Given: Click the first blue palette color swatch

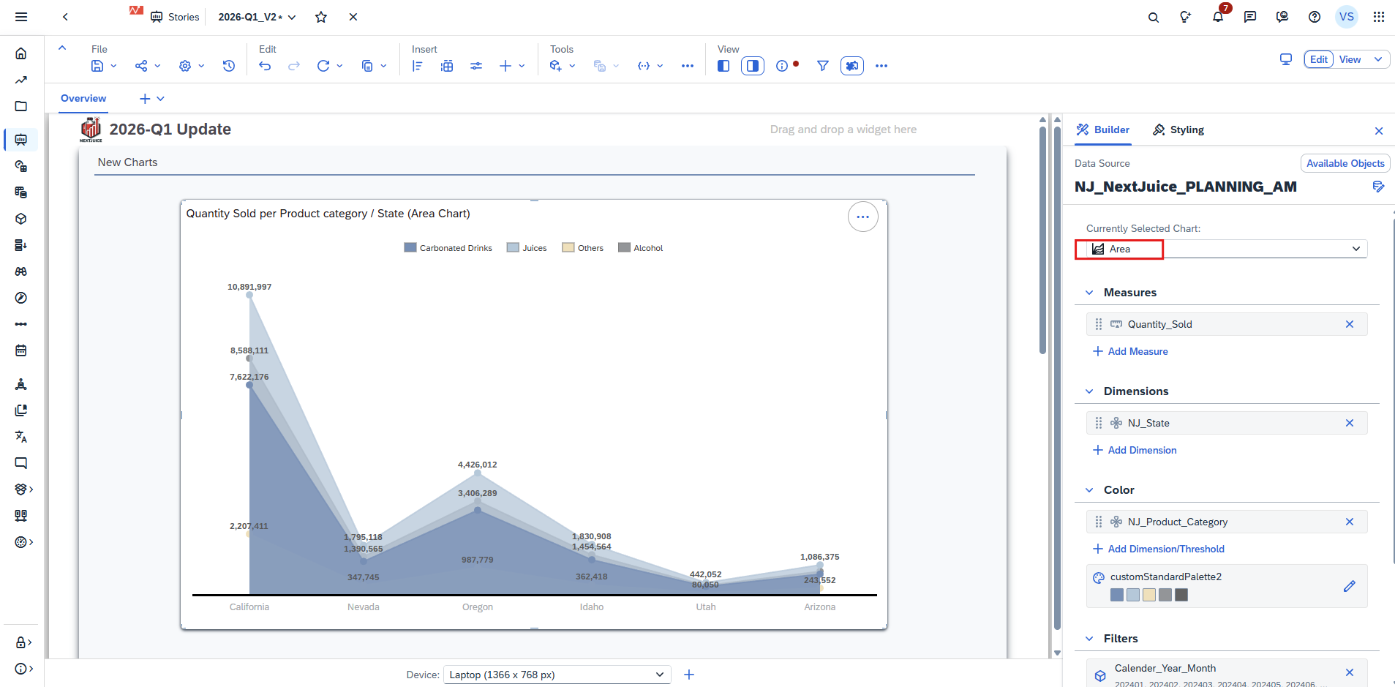Looking at the screenshot, I should pyautogui.click(x=1117, y=595).
